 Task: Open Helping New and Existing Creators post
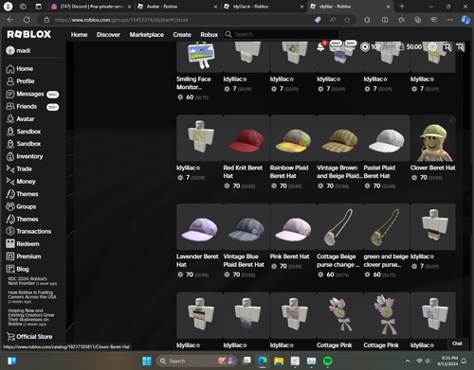pos(31,317)
